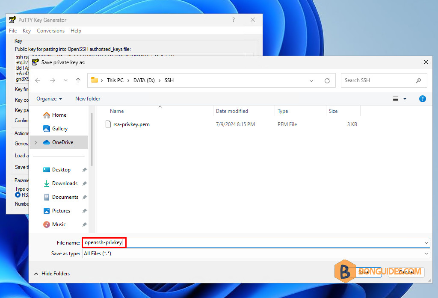Click the SSH breadcrumb segment
Viewport: 438px width, 298px height.
click(169, 80)
